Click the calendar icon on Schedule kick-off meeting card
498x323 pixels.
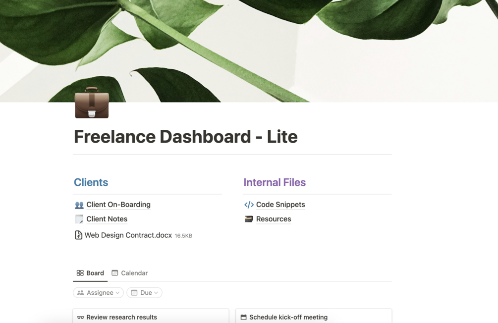(x=243, y=317)
